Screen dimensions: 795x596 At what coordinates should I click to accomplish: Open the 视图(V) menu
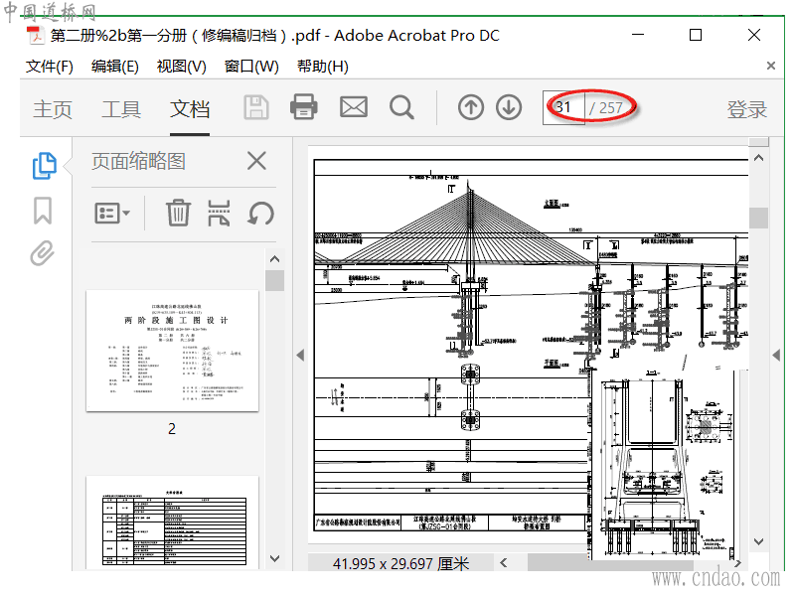[181, 67]
